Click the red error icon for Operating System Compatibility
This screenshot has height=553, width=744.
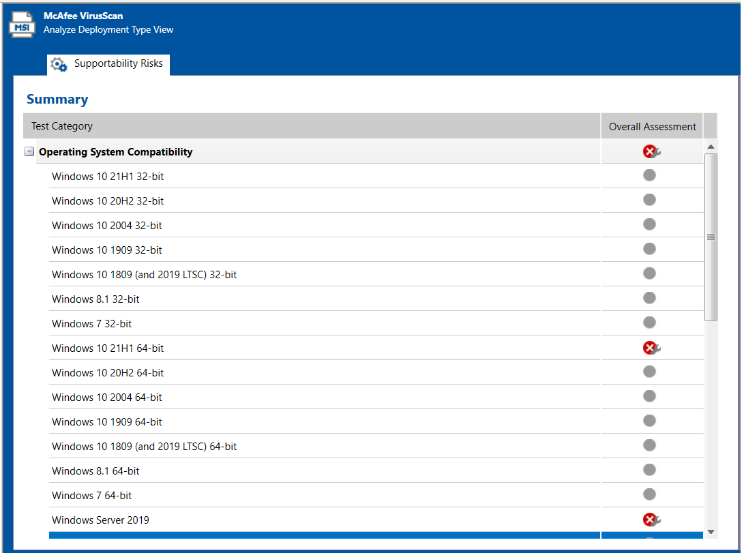click(651, 151)
